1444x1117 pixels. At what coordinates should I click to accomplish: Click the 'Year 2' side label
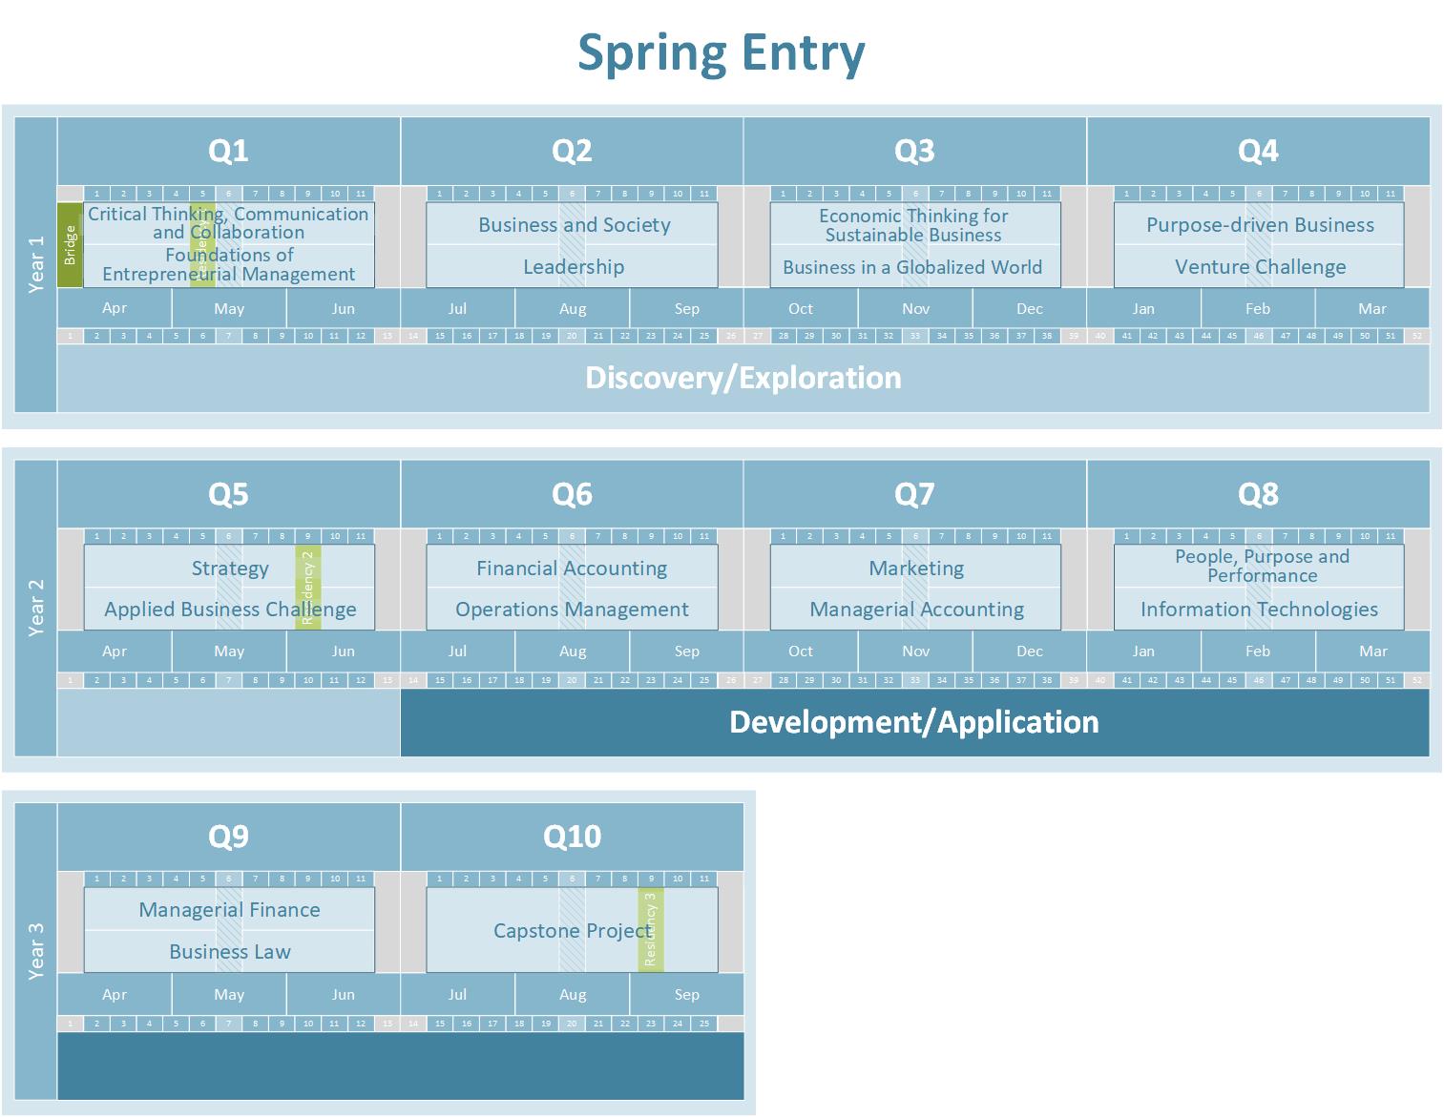[36, 609]
